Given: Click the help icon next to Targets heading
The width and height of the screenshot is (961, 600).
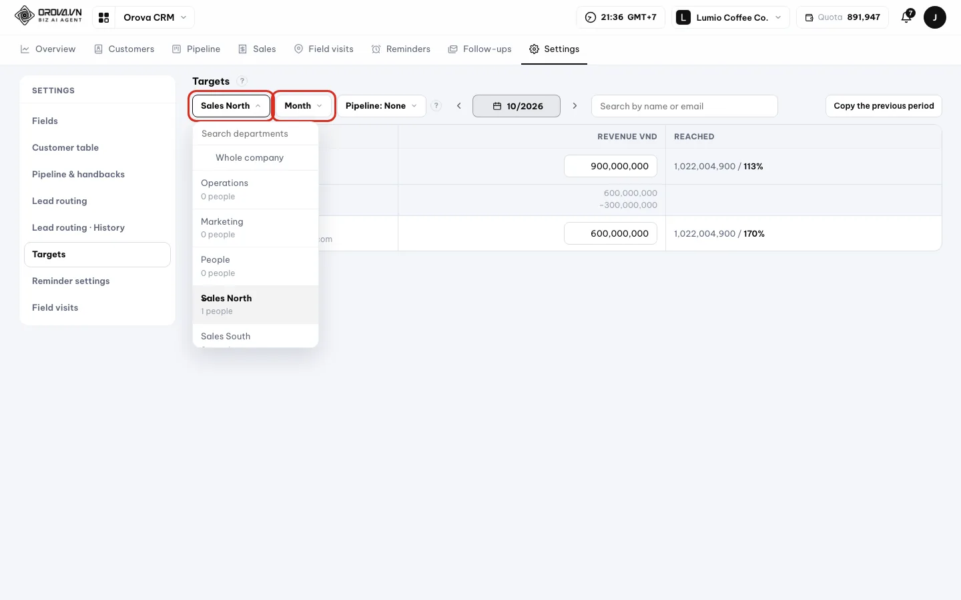Looking at the screenshot, I should (x=242, y=81).
